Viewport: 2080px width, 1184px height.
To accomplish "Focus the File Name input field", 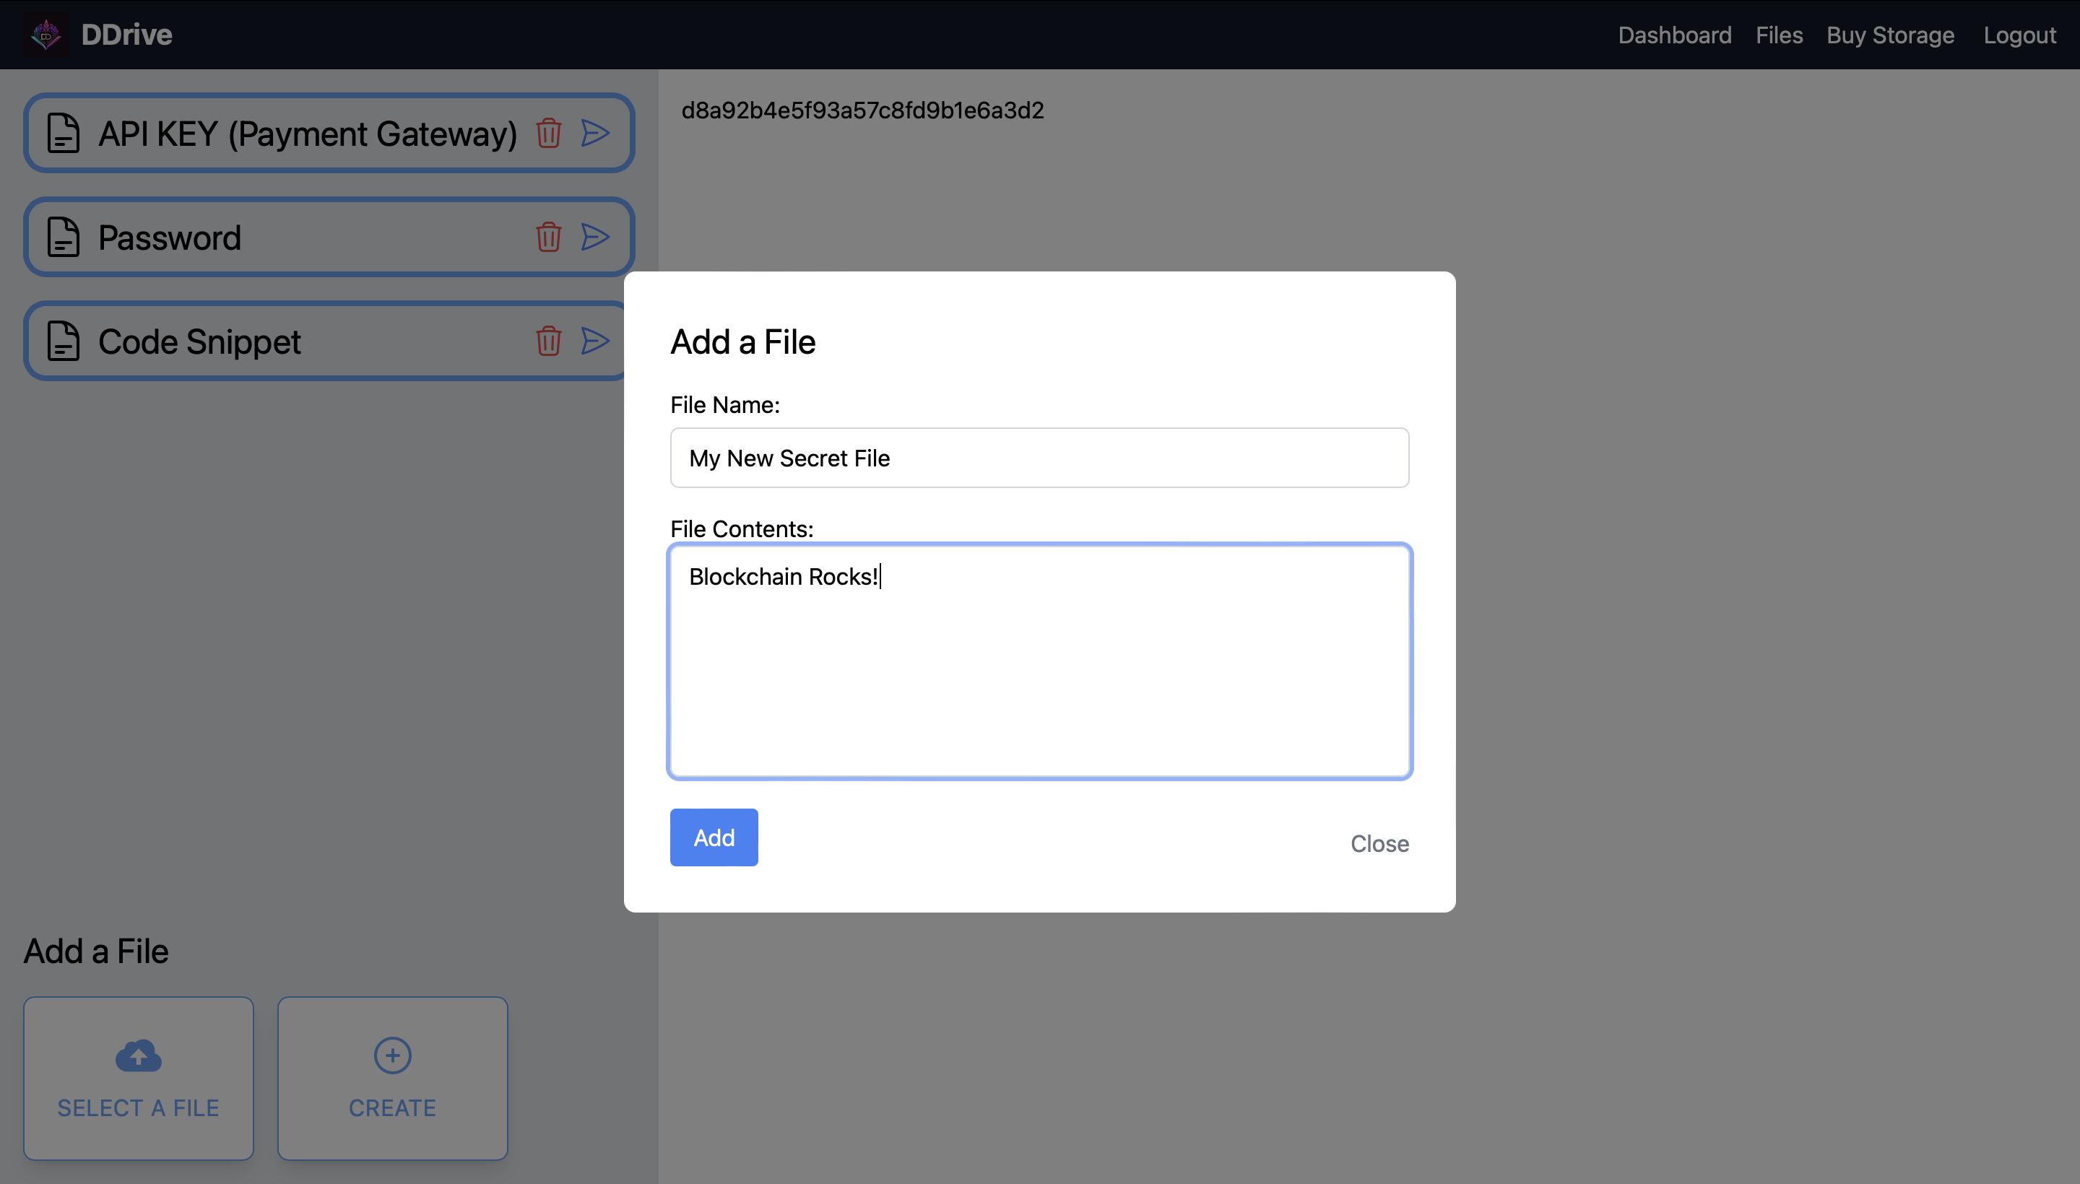I will [x=1039, y=458].
